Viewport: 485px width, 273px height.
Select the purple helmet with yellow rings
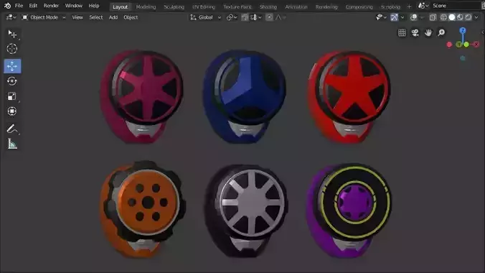pyautogui.click(x=349, y=210)
